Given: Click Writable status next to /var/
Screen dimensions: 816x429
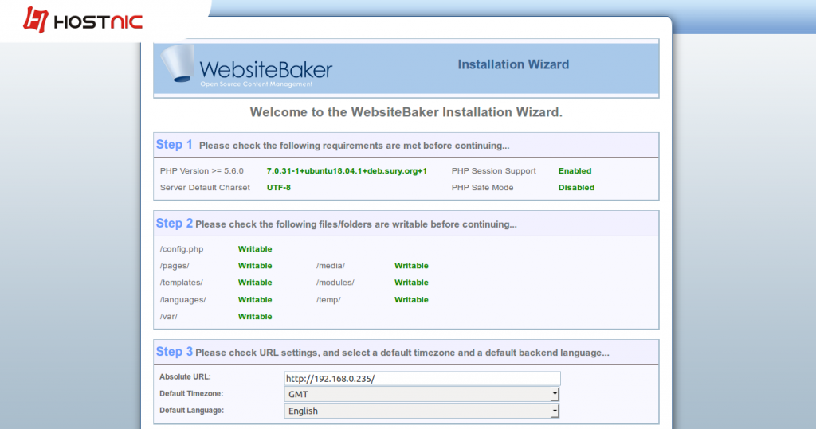Looking at the screenshot, I should tap(255, 316).
